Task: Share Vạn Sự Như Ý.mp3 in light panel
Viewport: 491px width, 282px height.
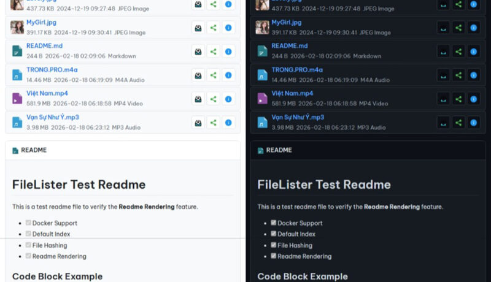Action: (213, 123)
